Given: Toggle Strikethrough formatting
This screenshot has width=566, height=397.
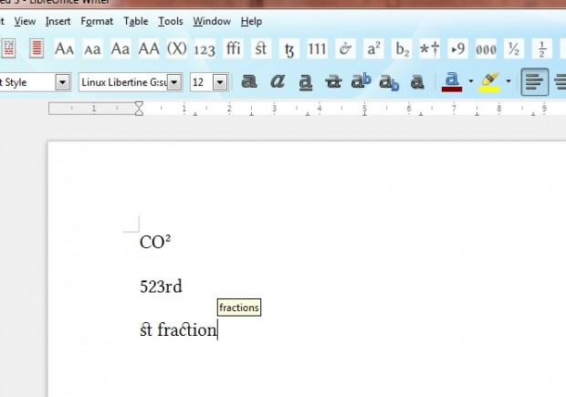Looking at the screenshot, I should [x=333, y=81].
